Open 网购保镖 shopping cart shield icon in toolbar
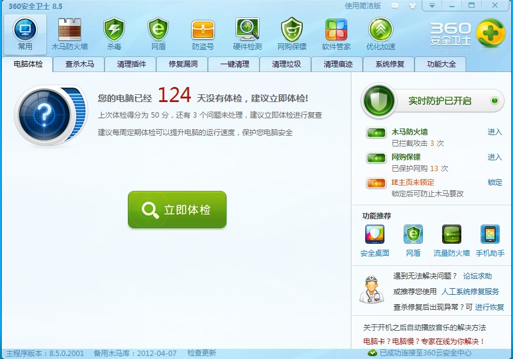Image resolution: width=513 pixels, height=359 pixels. (292, 29)
